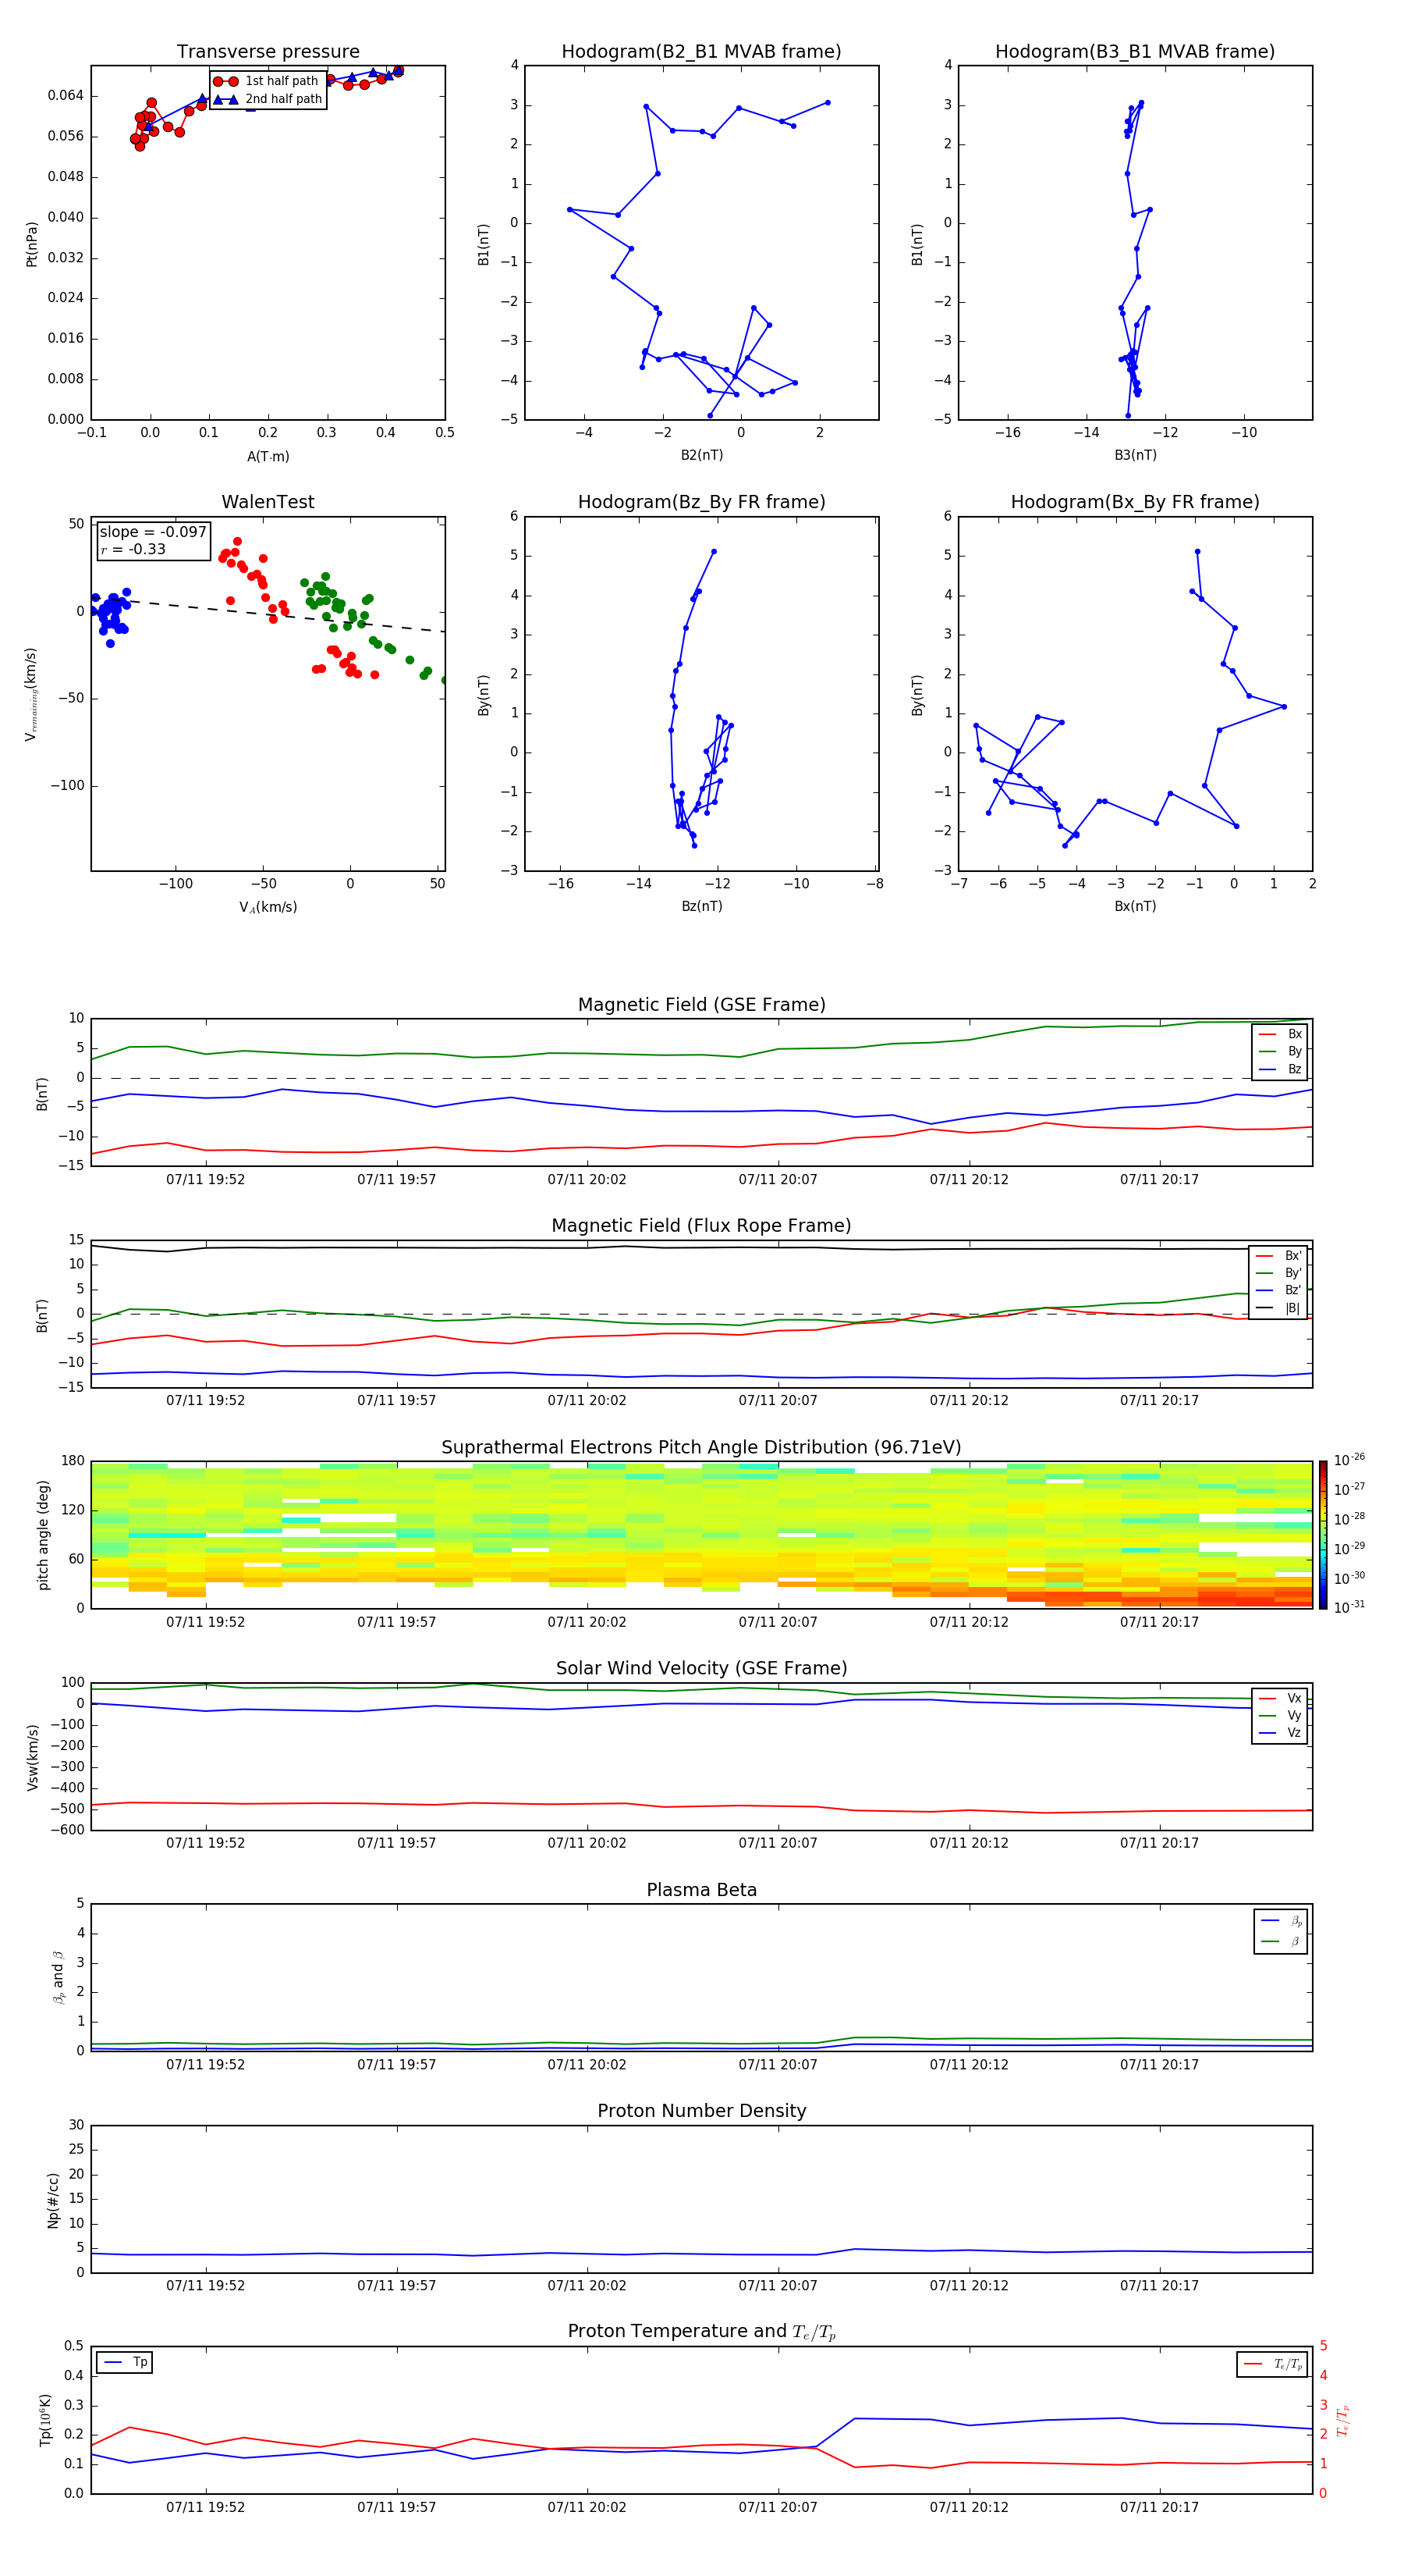
Task: Click the "10^-26" colorbar label
Action: tap(1349, 1460)
